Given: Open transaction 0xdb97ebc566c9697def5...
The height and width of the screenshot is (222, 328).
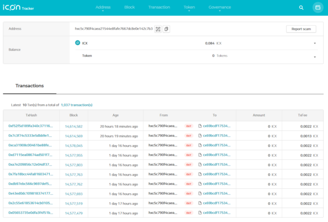Looking at the screenshot, I should pyautogui.click(x=30, y=184).
